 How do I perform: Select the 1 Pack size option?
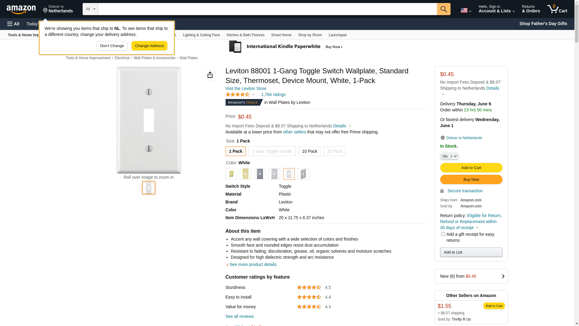click(236, 151)
